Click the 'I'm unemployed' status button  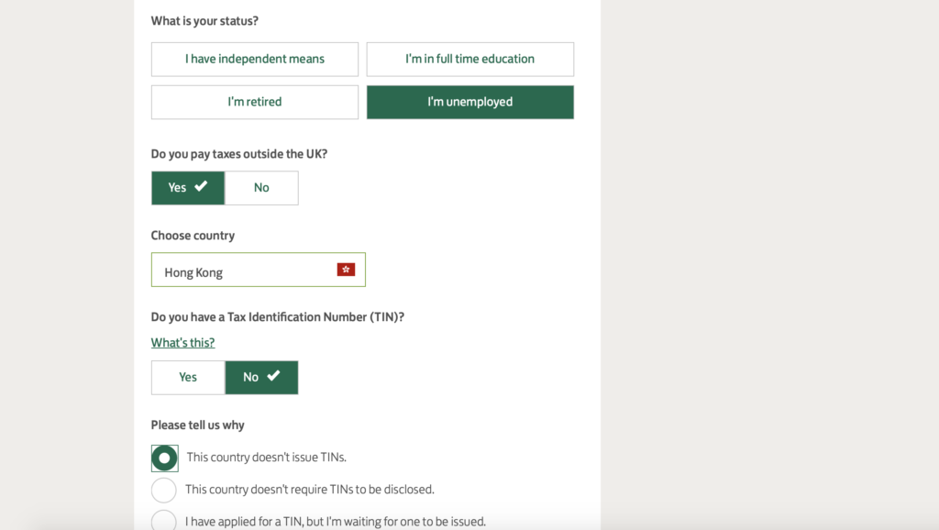470,102
